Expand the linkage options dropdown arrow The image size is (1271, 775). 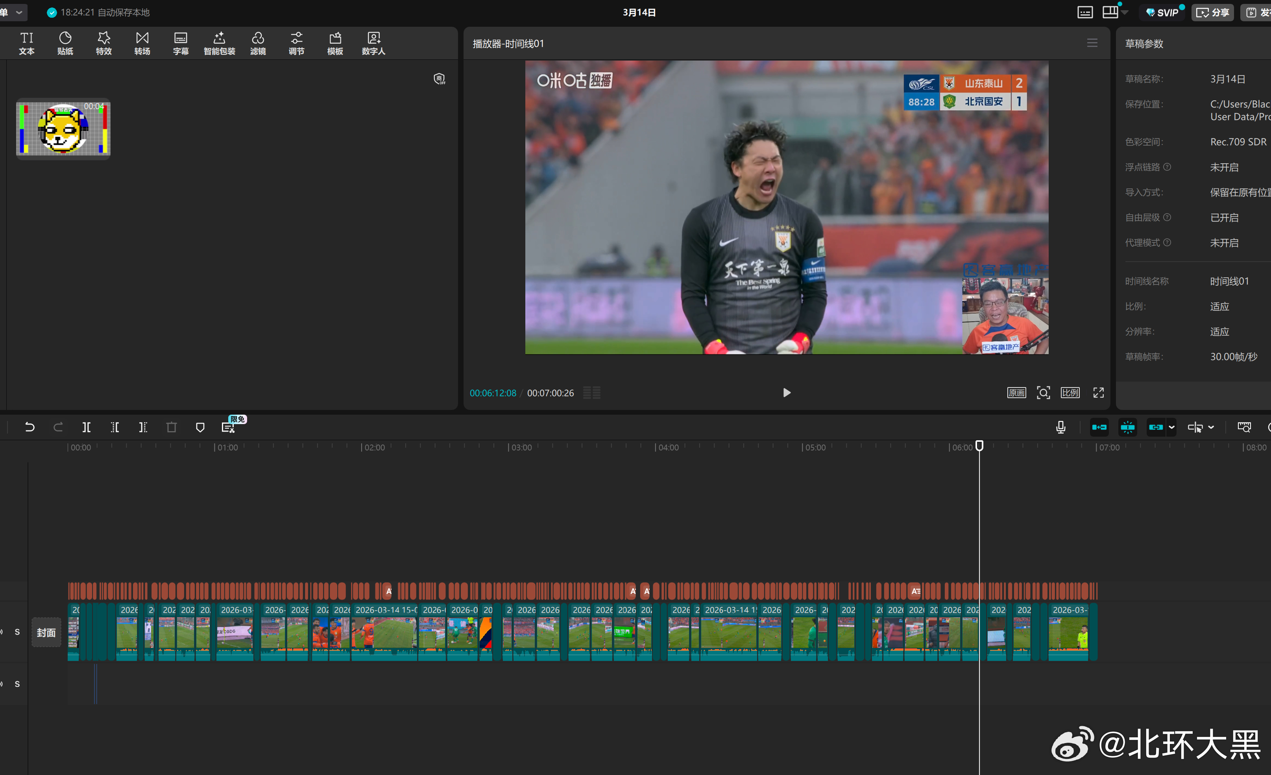tap(1171, 427)
